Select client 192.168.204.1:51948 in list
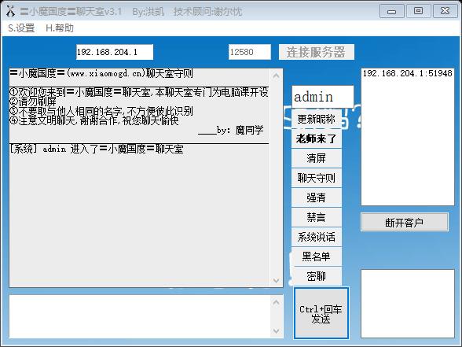The image size is (462, 347). click(407, 73)
